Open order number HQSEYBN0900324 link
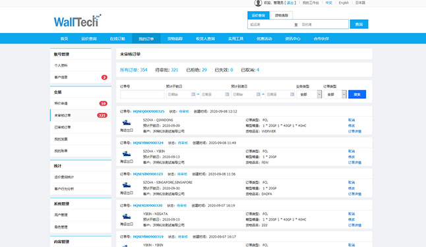426x247 pixels. click(x=148, y=143)
